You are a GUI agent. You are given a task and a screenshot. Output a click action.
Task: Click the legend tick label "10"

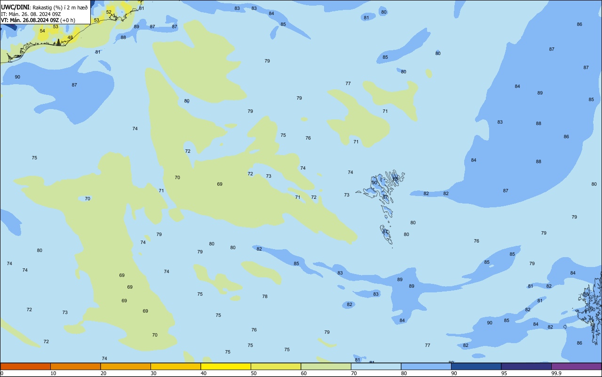(54, 373)
